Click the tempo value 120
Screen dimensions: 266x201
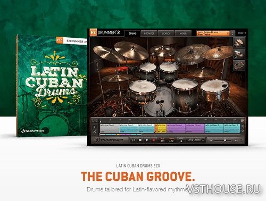171,140
